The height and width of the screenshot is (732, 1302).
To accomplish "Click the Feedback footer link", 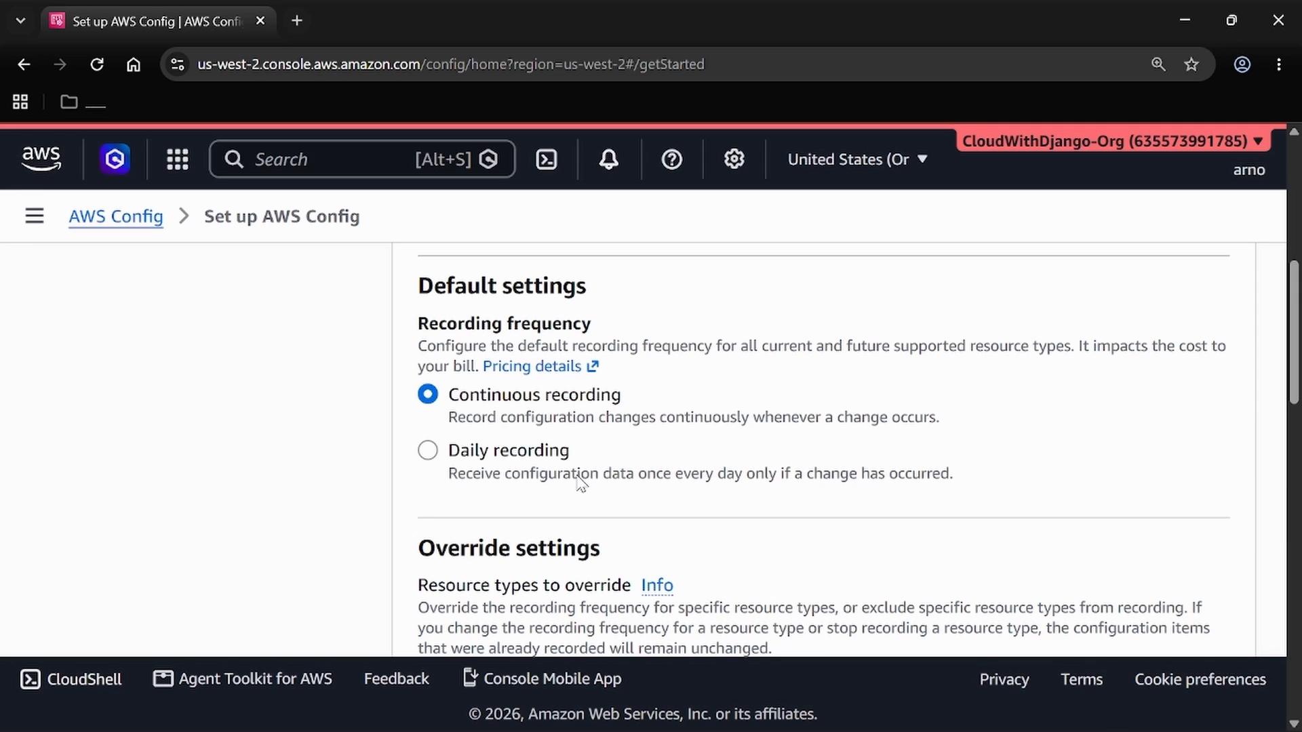I will coord(397,678).
